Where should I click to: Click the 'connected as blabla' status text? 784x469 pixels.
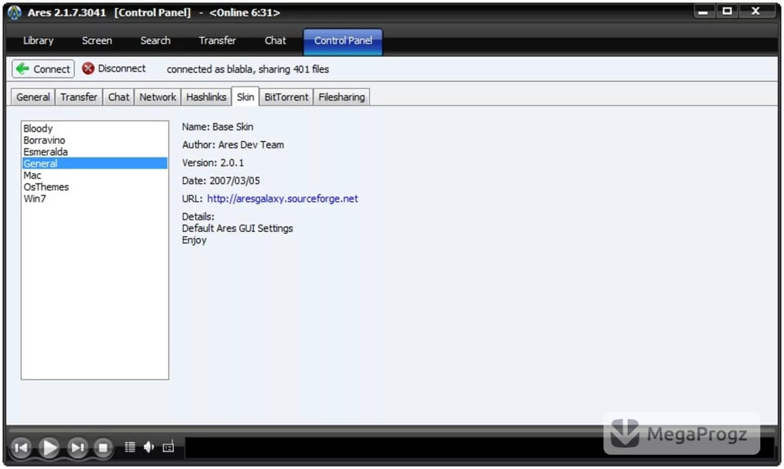point(247,69)
